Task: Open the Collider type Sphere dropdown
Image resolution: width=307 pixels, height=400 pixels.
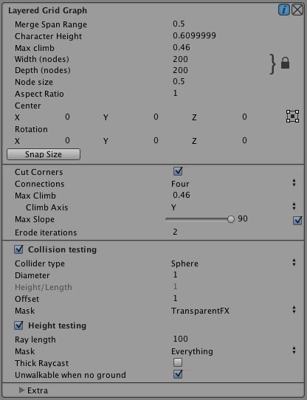Action: click(x=234, y=263)
